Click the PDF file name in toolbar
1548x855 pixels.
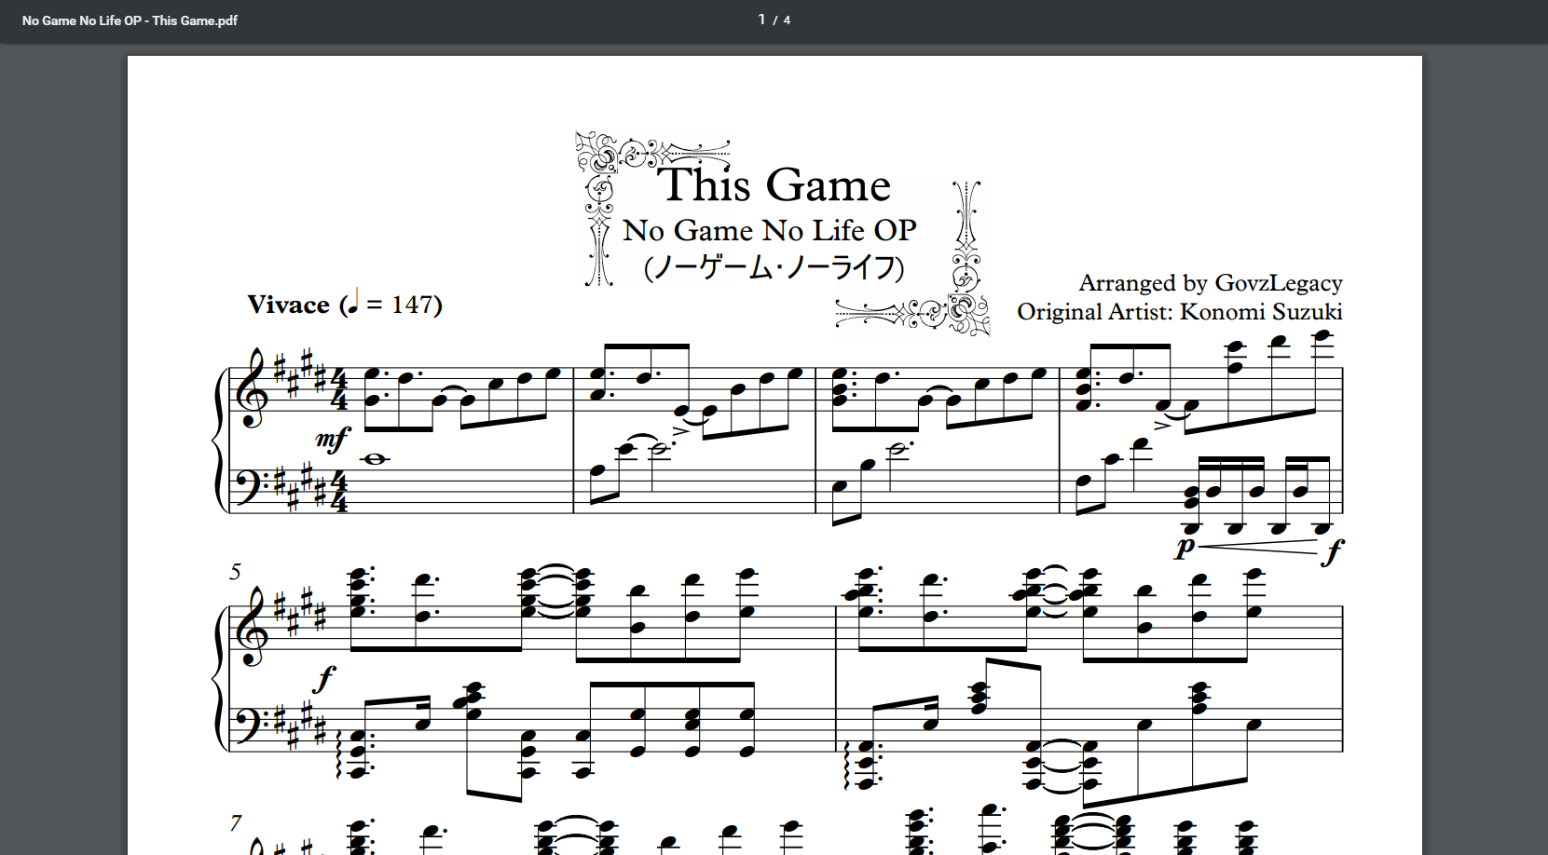pos(130,20)
